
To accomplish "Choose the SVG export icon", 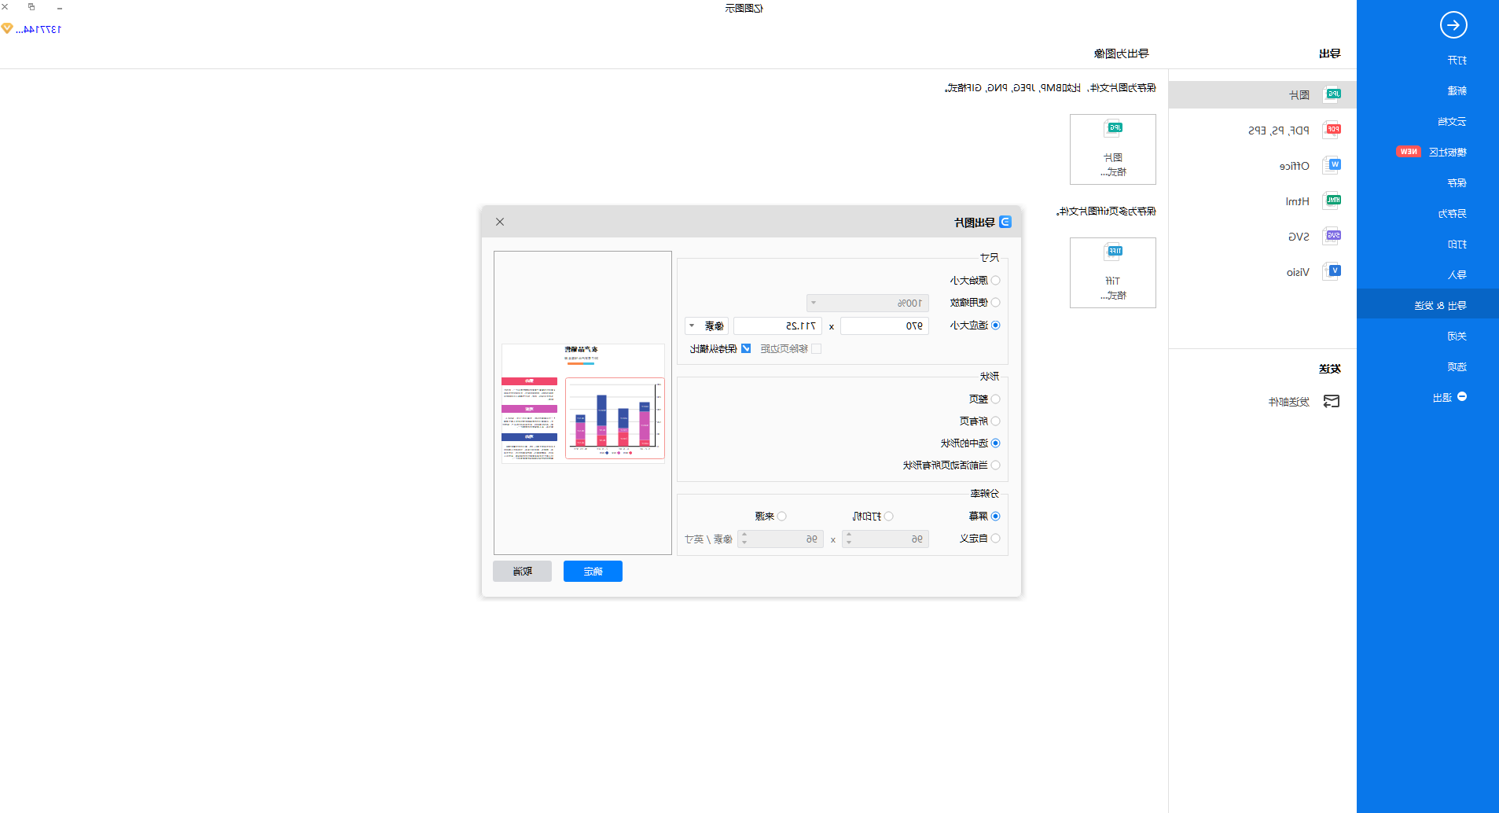I will point(1332,236).
